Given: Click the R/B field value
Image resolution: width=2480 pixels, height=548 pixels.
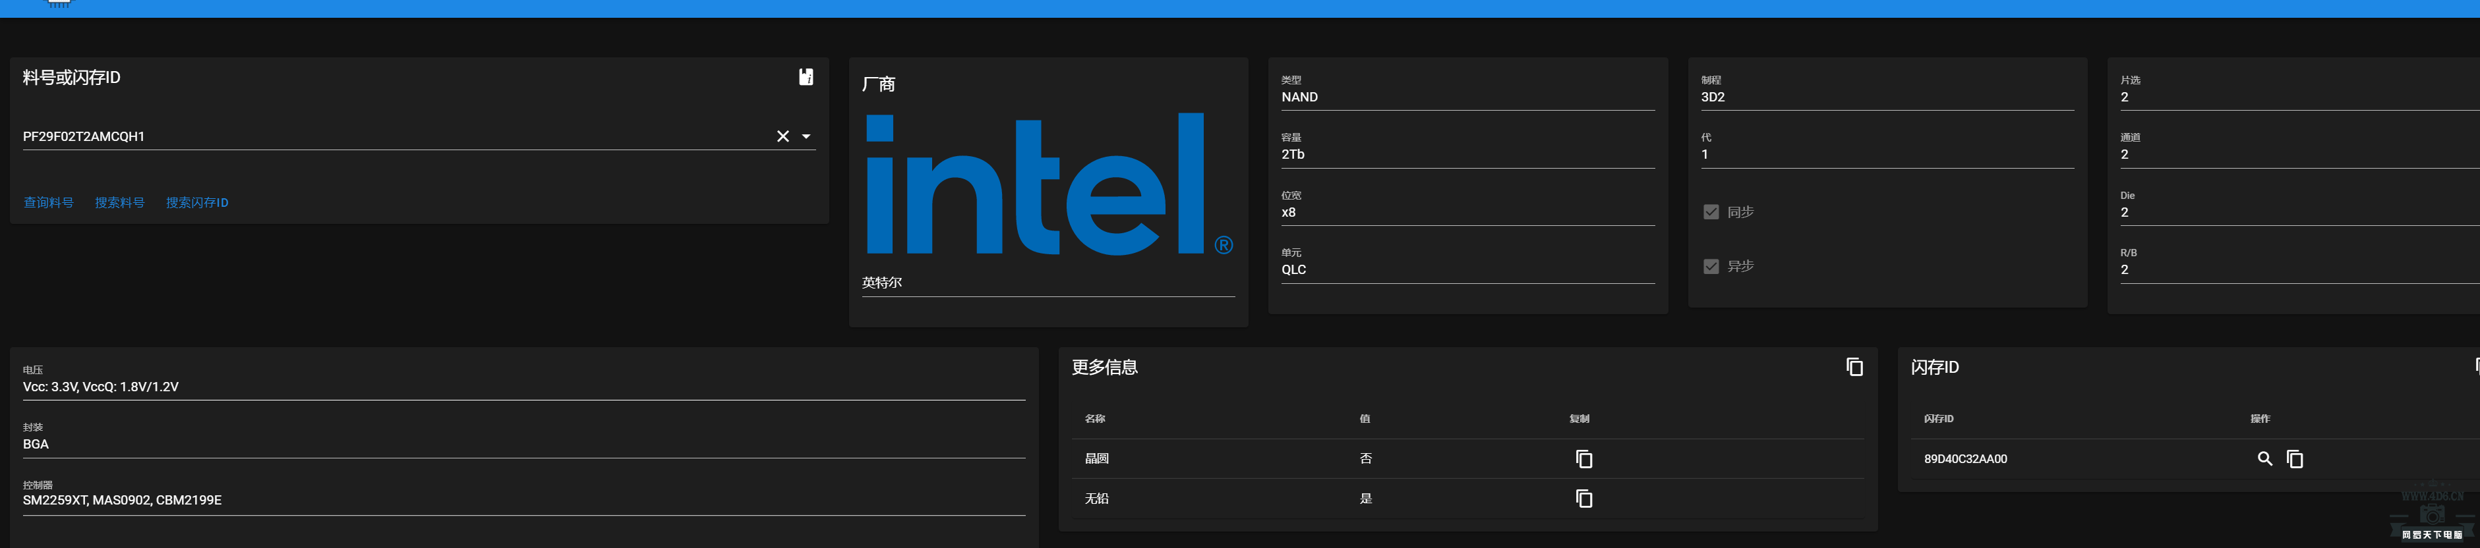Looking at the screenshot, I should (2125, 270).
